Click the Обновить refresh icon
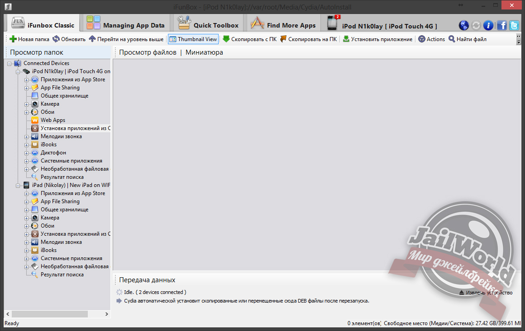Viewport: 525px width, 331px height. (56, 39)
